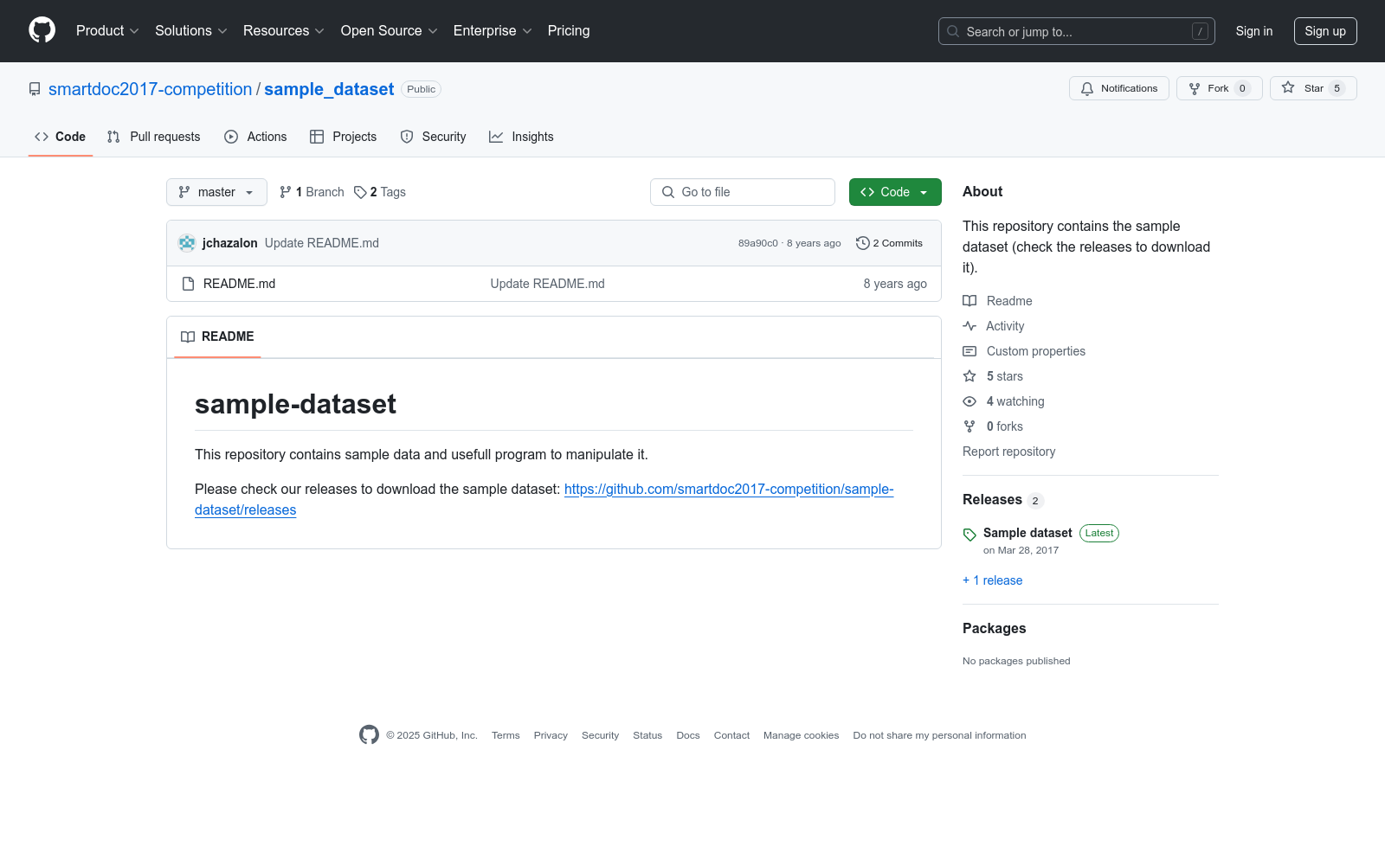
Task: Click the GitHub logo in the footer
Action: tap(369, 735)
